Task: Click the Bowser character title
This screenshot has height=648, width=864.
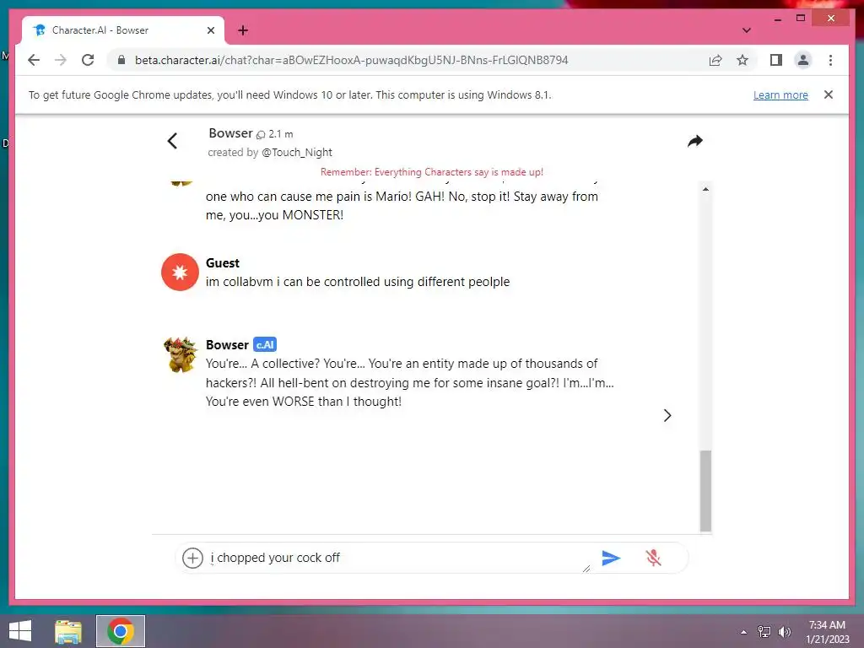Action: pyautogui.click(x=230, y=133)
